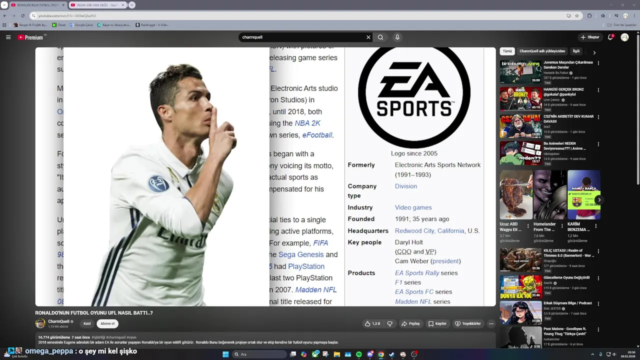Play the EA Sports video player area

(265, 176)
